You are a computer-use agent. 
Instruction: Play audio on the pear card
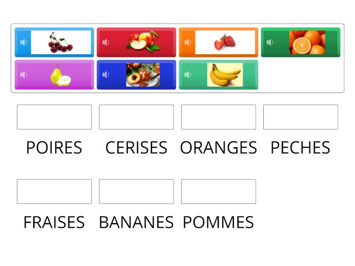pyautogui.click(x=23, y=74)
